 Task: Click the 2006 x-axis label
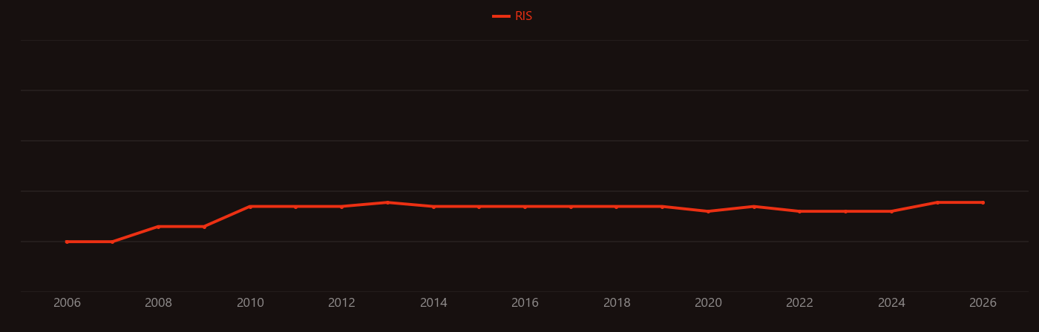tap(67, 303)
